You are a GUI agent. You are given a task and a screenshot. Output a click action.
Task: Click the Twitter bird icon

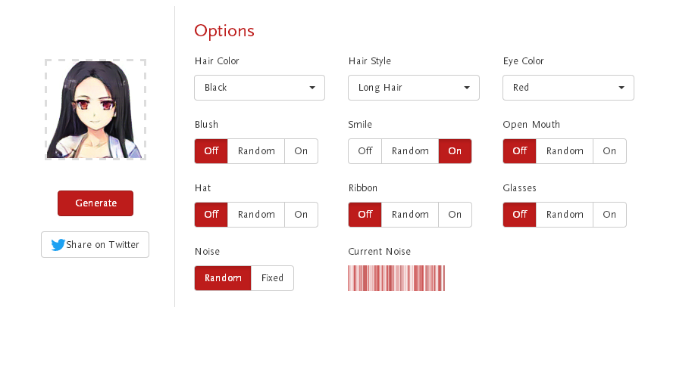(x=58, y=244)
